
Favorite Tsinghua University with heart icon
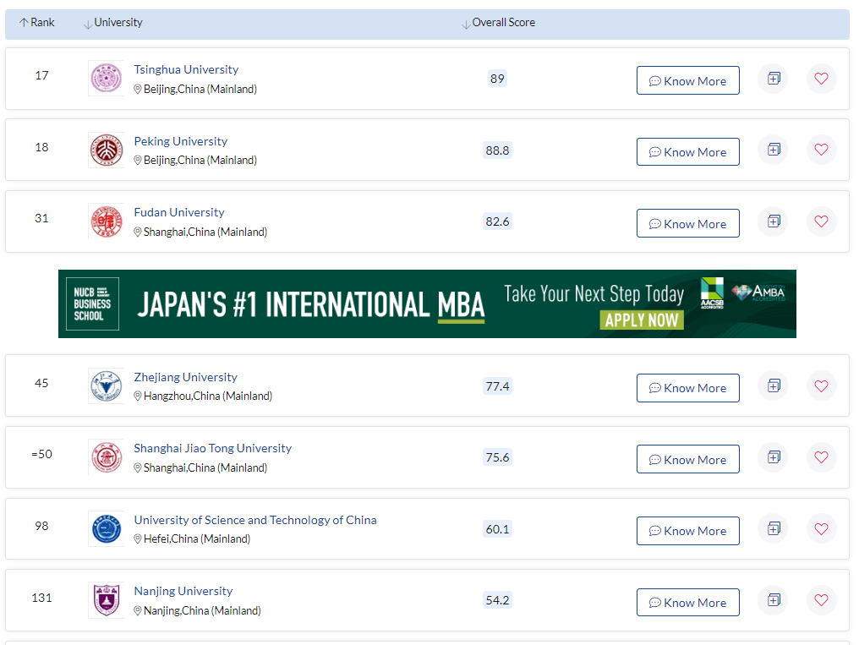(821, 79)
